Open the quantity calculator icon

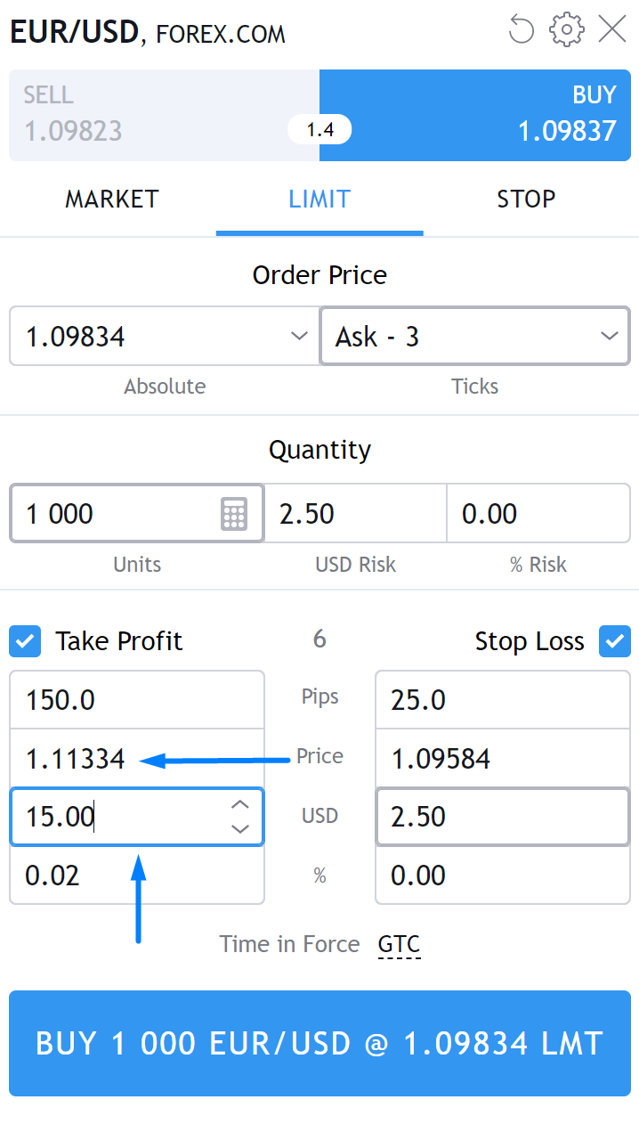pyautogui.click(x=233, y=514)
